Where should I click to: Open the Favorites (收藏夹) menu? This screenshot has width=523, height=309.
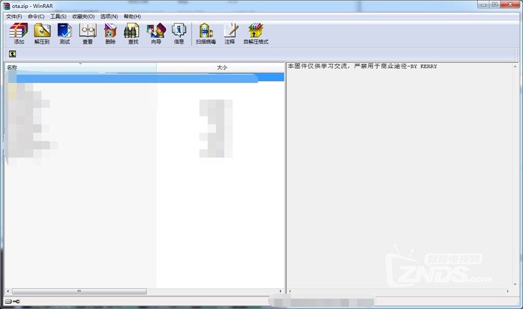pyautogui.click(x=84, y=16)
